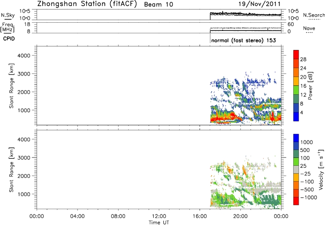Select the "16" label on the power color bar
This screenshot has height=225, width=325.
[303, 86]
